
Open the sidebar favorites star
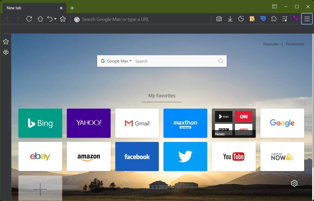(x=6, y=42)
